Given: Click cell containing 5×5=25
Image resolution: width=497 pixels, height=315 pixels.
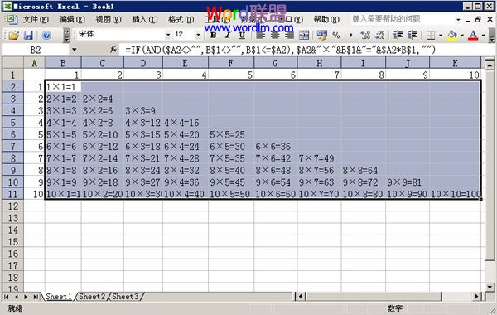Looking at the screenshot, I should (x=231, y=134).
